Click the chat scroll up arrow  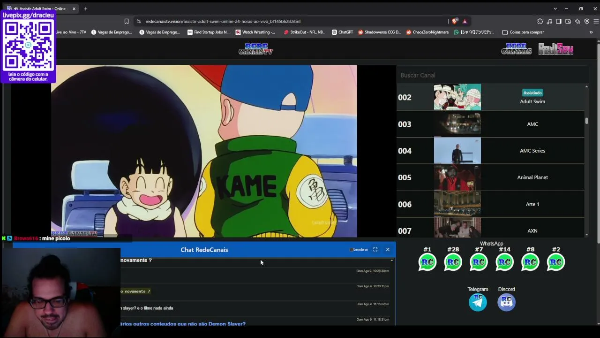click(392, 260)
